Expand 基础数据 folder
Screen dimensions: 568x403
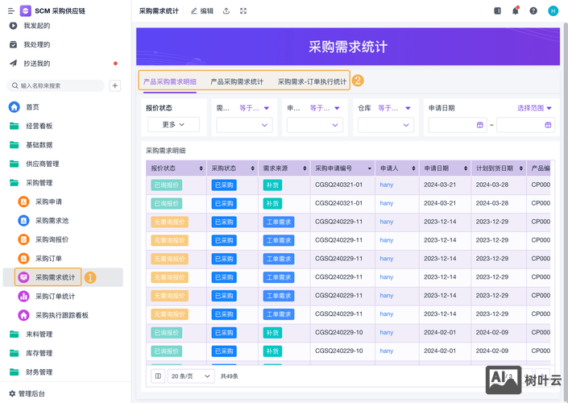coord(39,144)
